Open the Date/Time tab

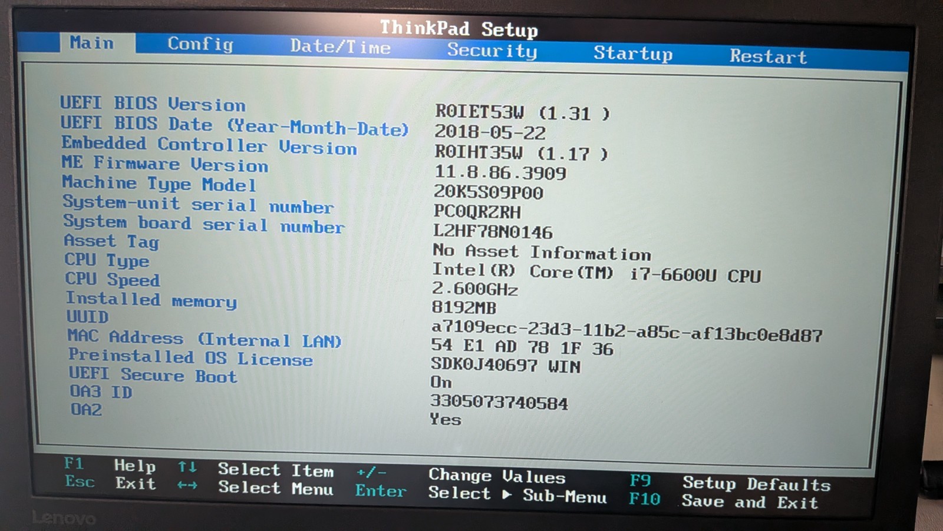pos(340,47)
